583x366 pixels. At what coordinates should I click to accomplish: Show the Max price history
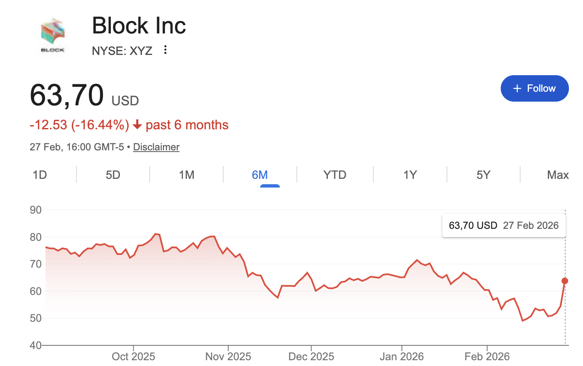click(557, 175)
